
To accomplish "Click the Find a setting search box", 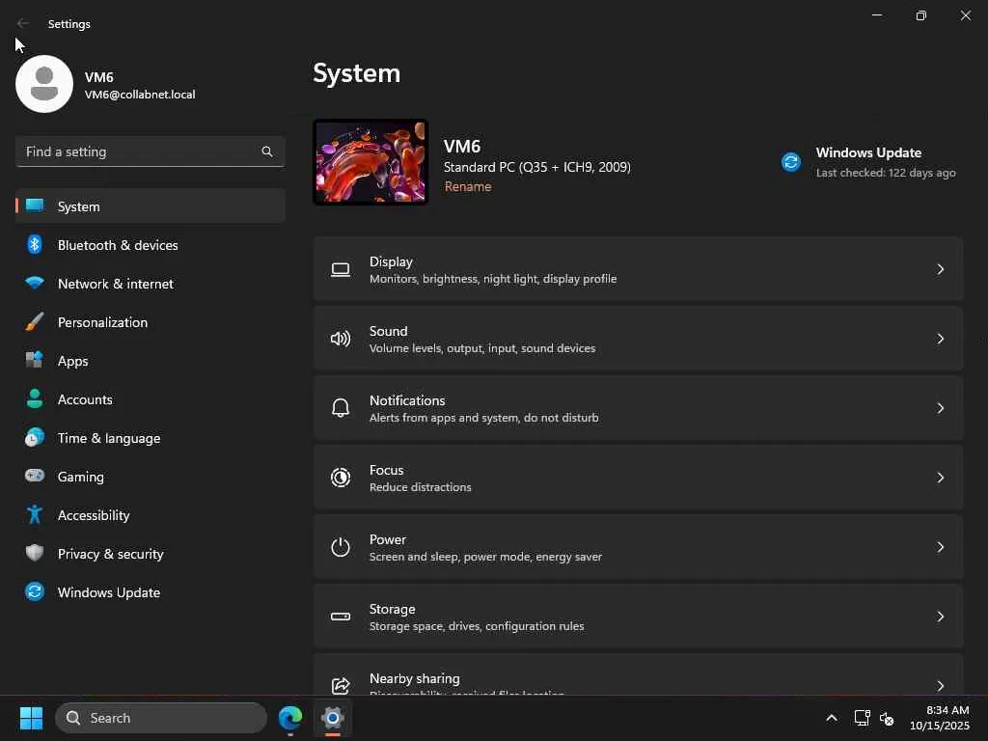I will click(x=140, y=151).
